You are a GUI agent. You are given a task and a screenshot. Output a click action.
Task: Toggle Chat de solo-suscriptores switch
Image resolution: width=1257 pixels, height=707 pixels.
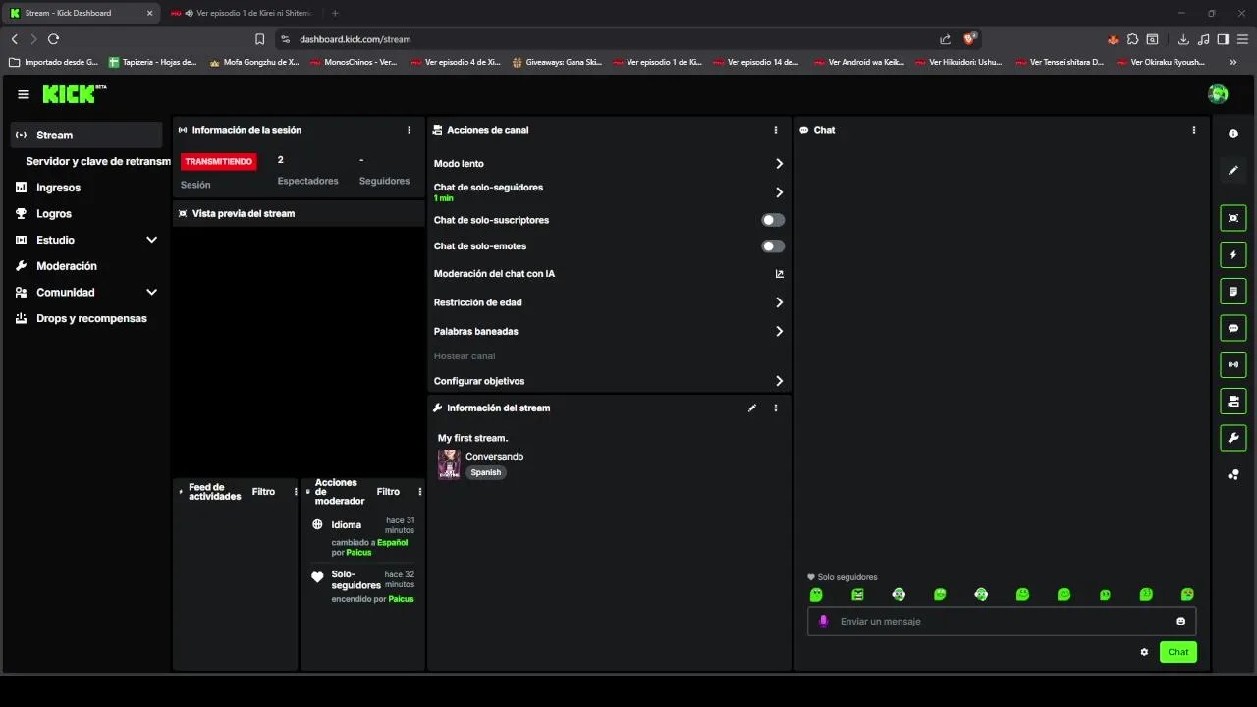click(x=773, y=220)
